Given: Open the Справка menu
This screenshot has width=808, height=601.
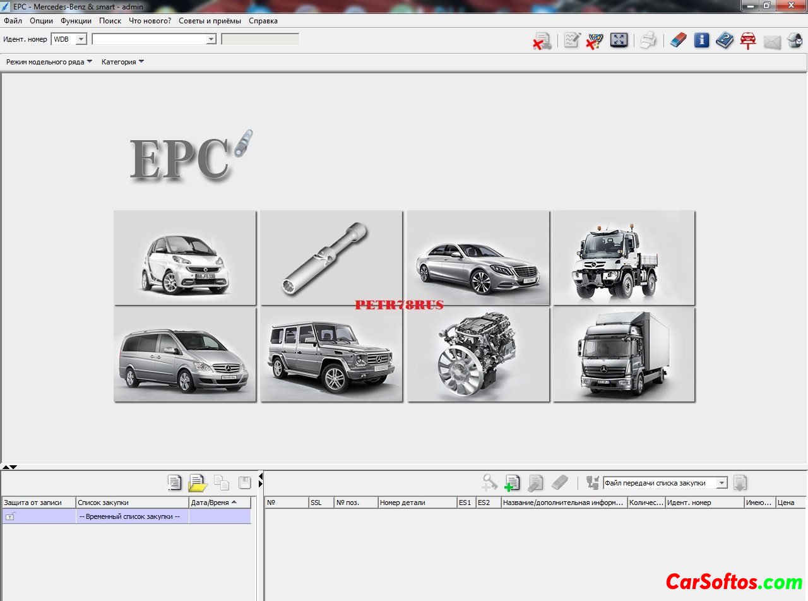Looking at the screenshot, I should point(263,21).
